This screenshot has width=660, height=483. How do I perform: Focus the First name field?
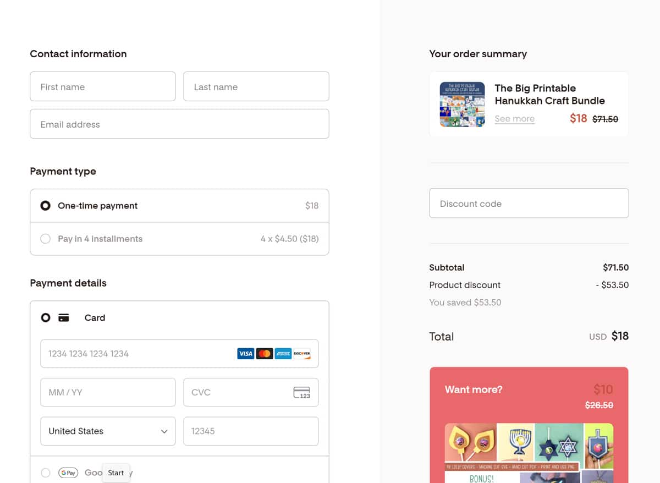(103, 87)
